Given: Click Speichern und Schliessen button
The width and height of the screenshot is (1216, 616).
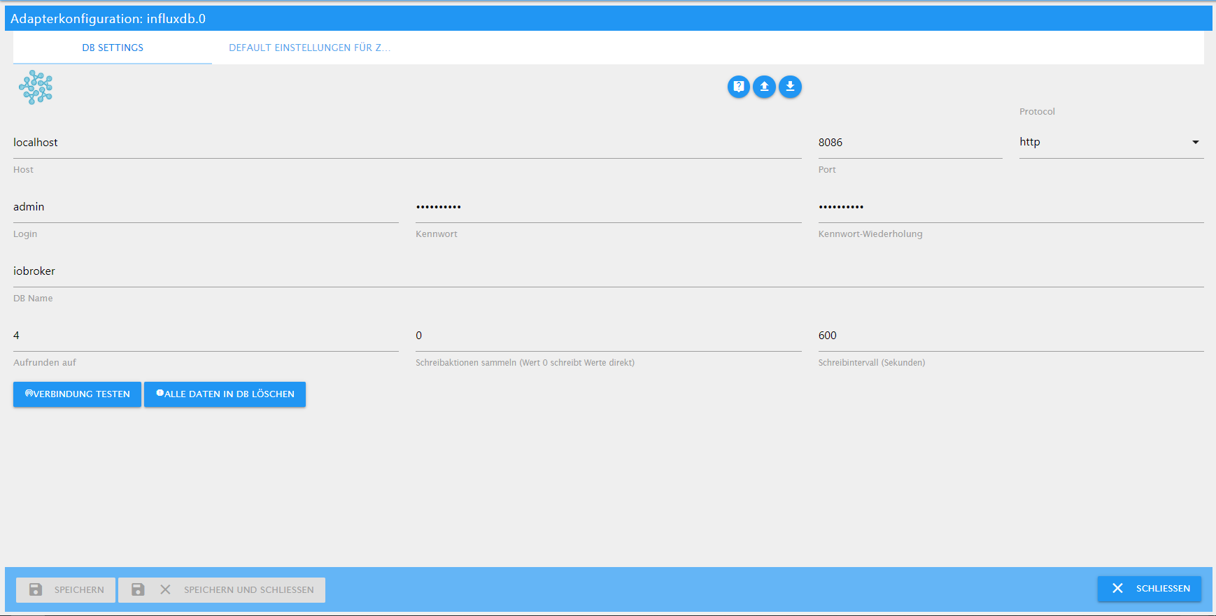Looking at the screenshot, I should 222,589.
